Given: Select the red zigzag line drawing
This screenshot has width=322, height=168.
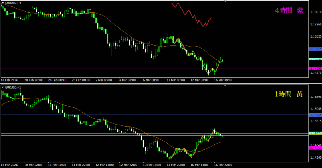Looking at the screenshot, I should coord(190,14).
